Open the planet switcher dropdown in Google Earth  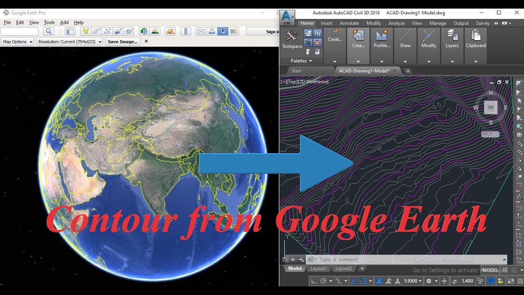pos(170,31)
